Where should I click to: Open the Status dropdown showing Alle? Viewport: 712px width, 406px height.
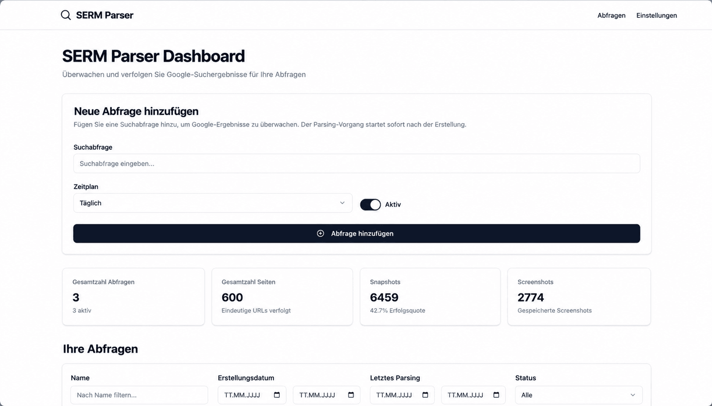[578, 395]
